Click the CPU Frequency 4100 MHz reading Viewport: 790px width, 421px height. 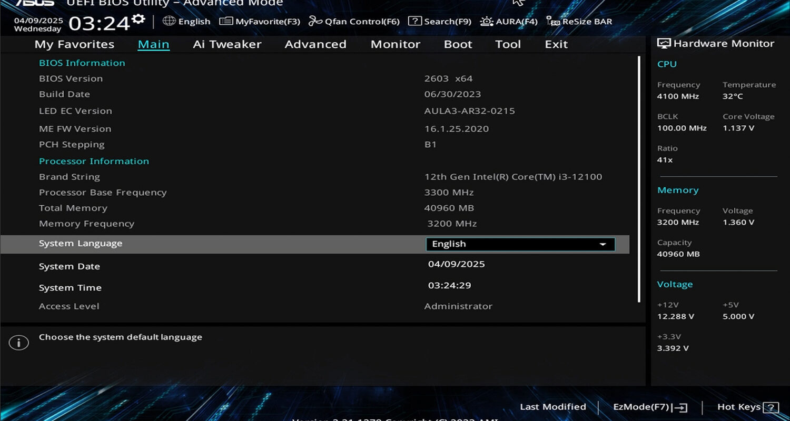[678, 96]
